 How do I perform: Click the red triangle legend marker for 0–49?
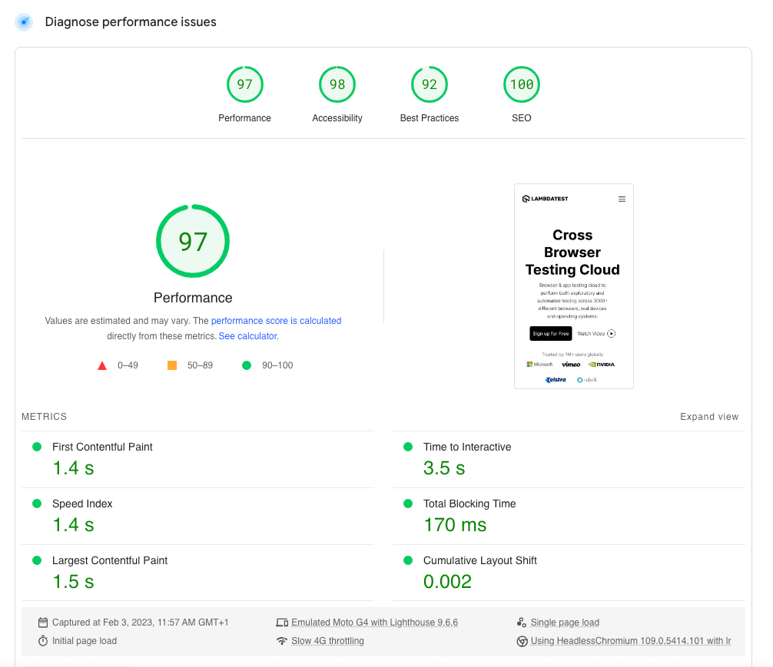click(102, 365)
